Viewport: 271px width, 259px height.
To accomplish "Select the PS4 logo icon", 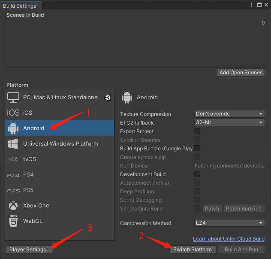I will pos(13,175).
